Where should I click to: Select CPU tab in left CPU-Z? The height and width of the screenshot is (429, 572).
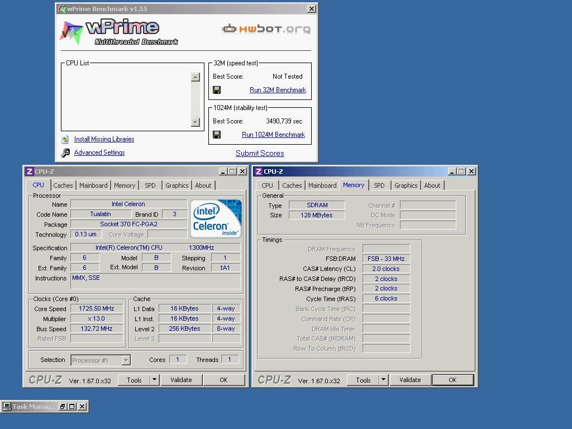click(x=39, y=185)
